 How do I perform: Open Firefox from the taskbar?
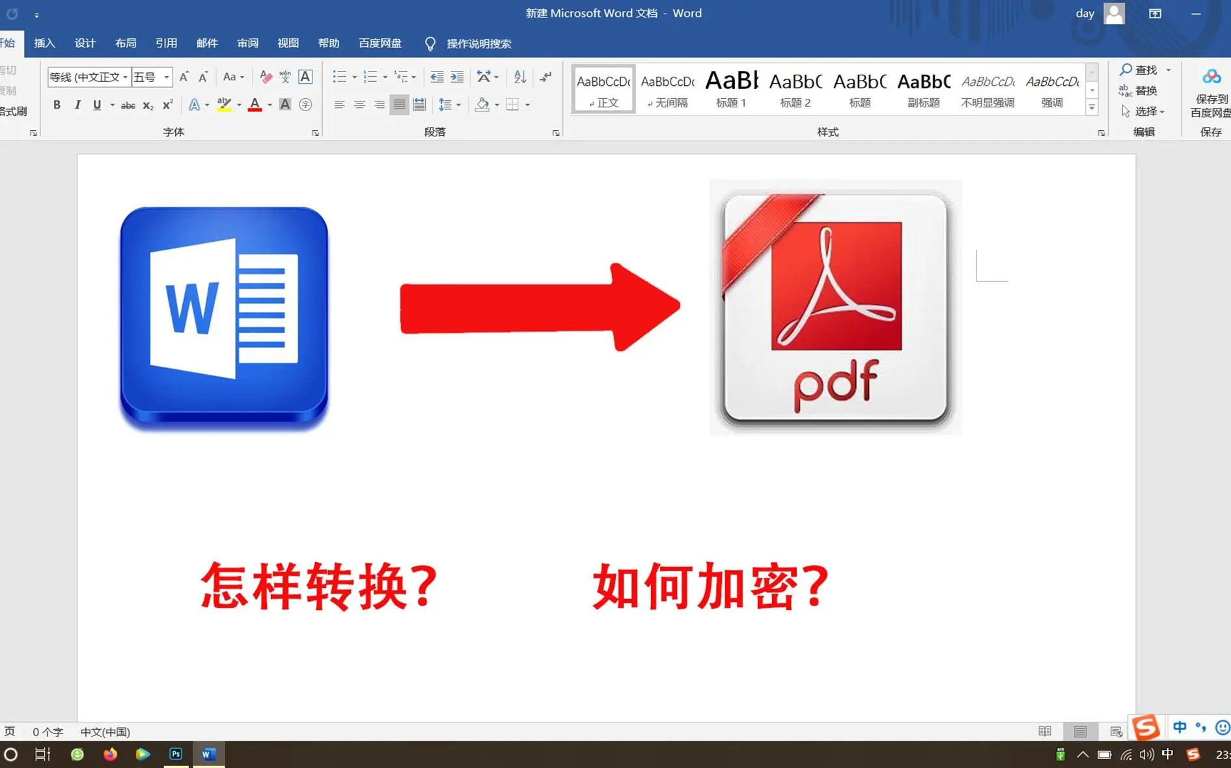(x=110, y=754)
